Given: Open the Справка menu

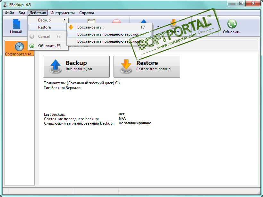Looking at the screenshot, I should pyautogui.click(x=87, y=13).
